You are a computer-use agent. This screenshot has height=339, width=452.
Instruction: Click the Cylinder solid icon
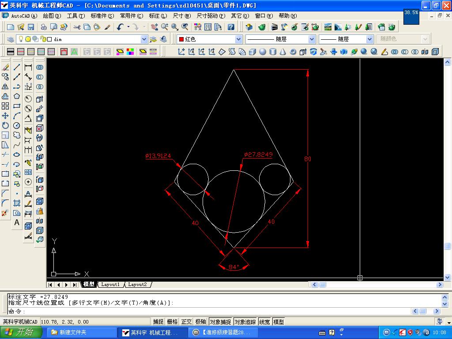coord(273,52)
